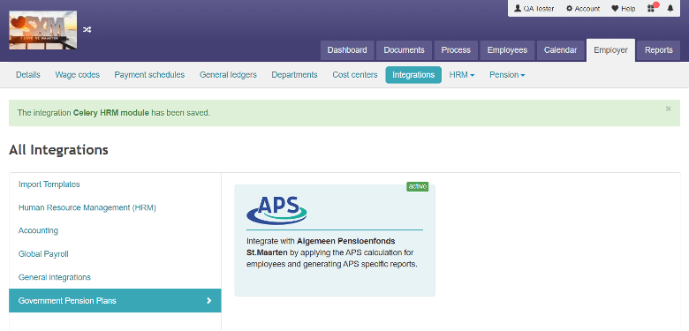Select the Integrations sub-tab
The height and width of the screenshot is (331, 689).
[x=413, y=75]
